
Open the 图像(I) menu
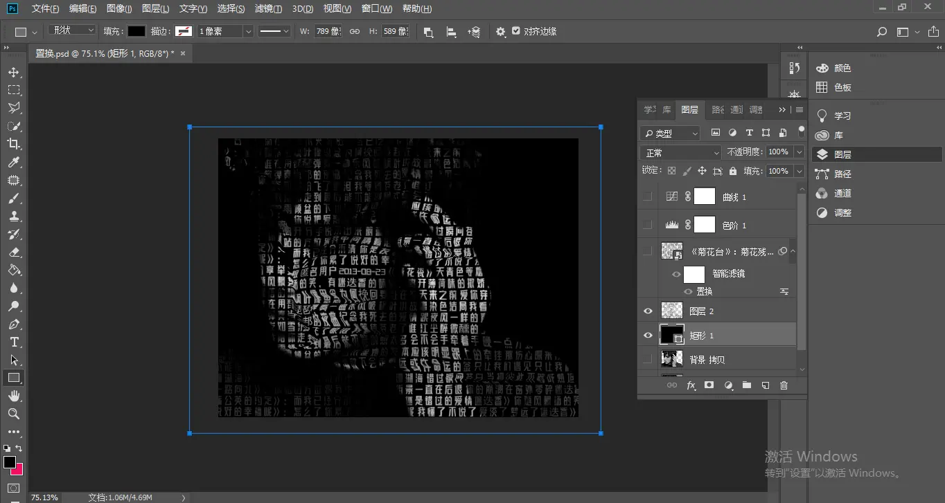tap(119, 9)
